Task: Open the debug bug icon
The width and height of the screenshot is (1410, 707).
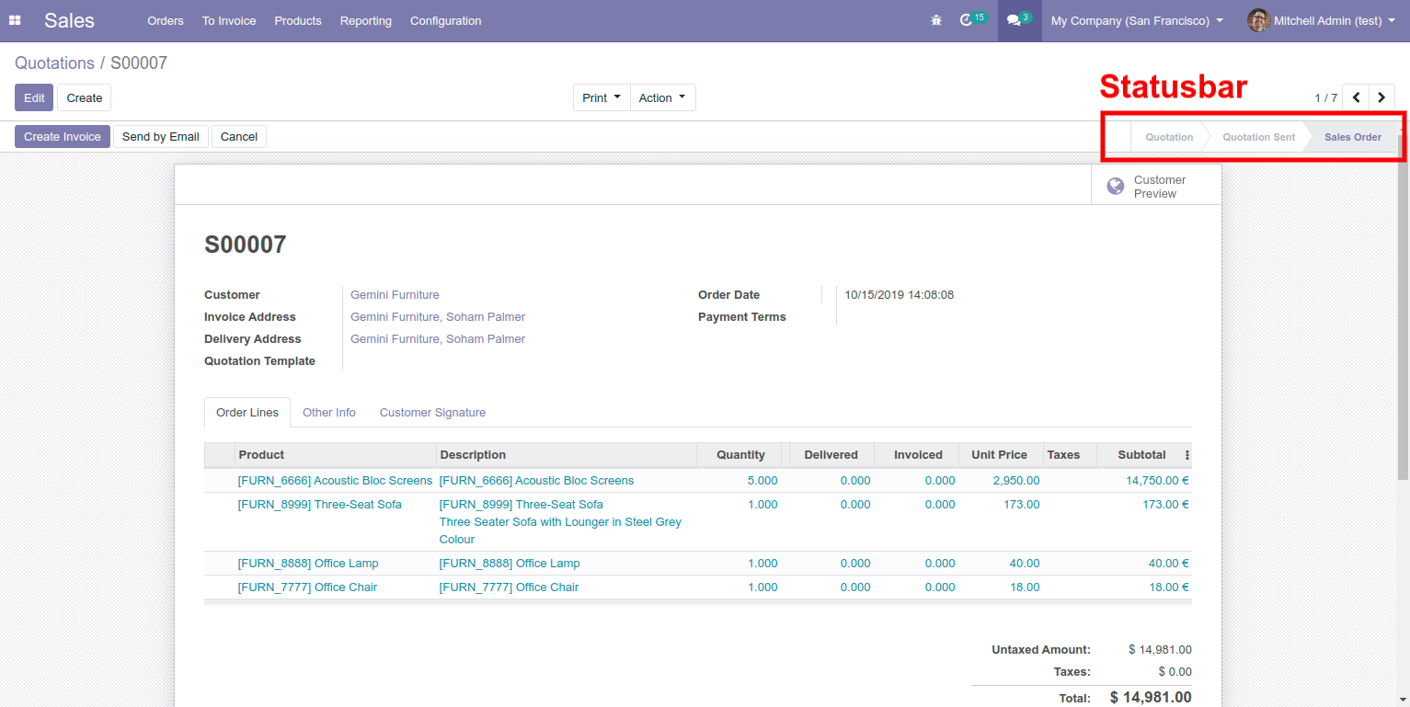Action: pos(936,20)
